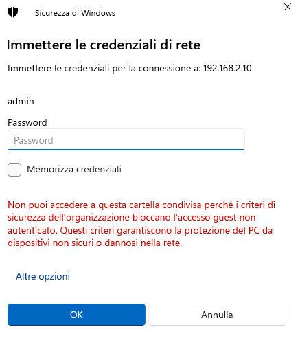Focus the Password input field
Viewport: 300px width, 338px height.
click(x=126, y=139)
